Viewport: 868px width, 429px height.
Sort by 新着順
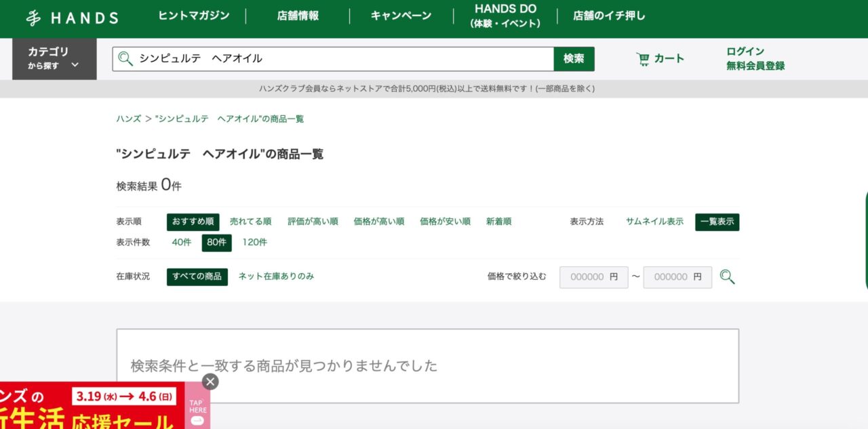point(498,222)
